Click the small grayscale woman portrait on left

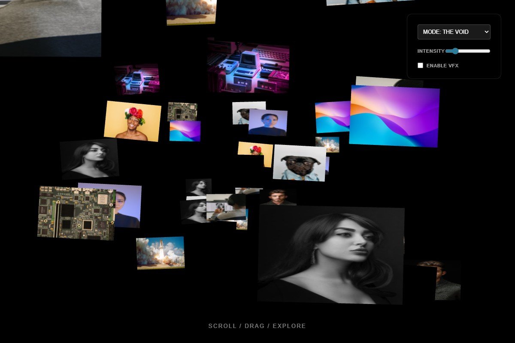coord(89,159)
